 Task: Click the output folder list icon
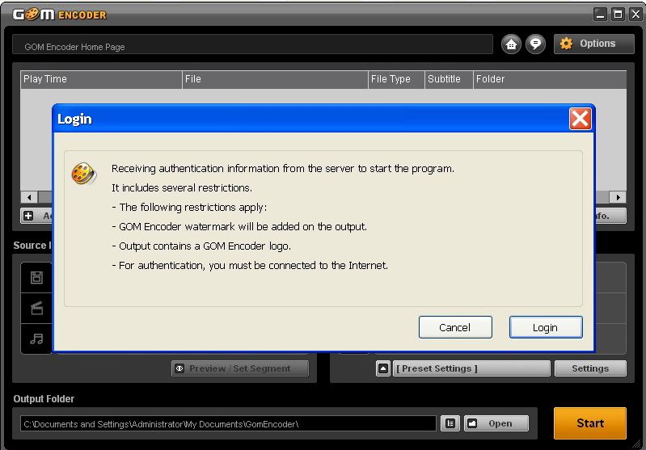[x=450, y=423]
